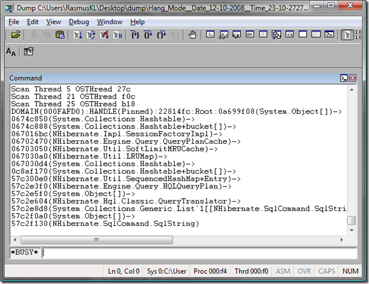Click the hand Insert Breakpoint icon
369x284 pixels.
(192, 35)
